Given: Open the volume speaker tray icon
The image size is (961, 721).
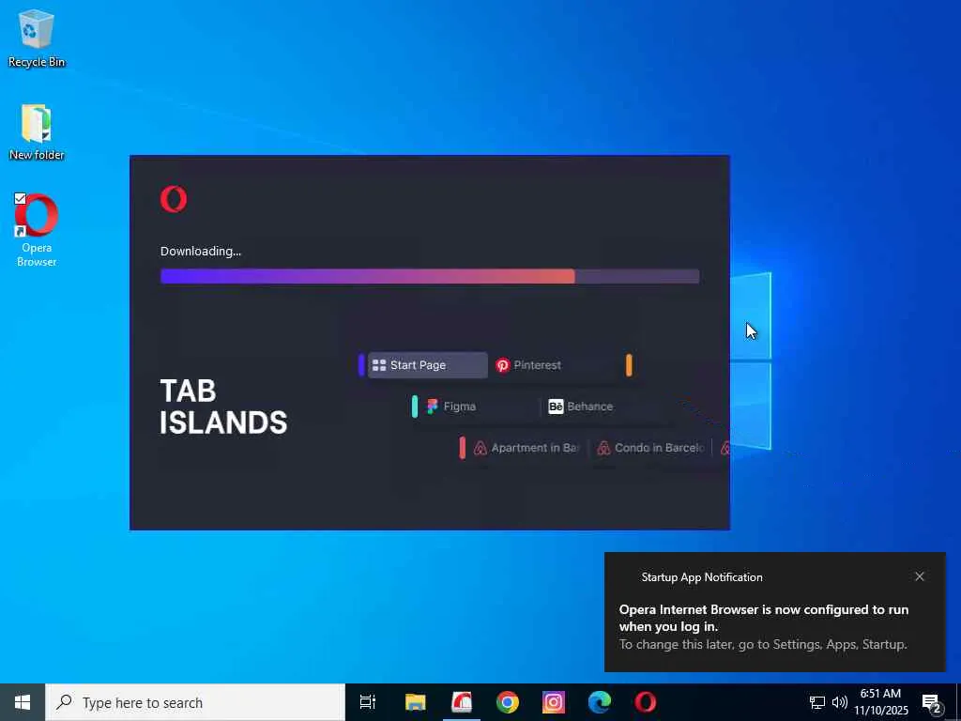Looking at the screenshot, I should coord(840,702).
